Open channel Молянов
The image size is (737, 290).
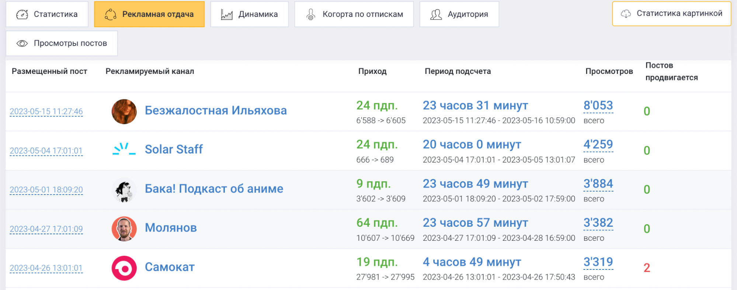(171, 228)
